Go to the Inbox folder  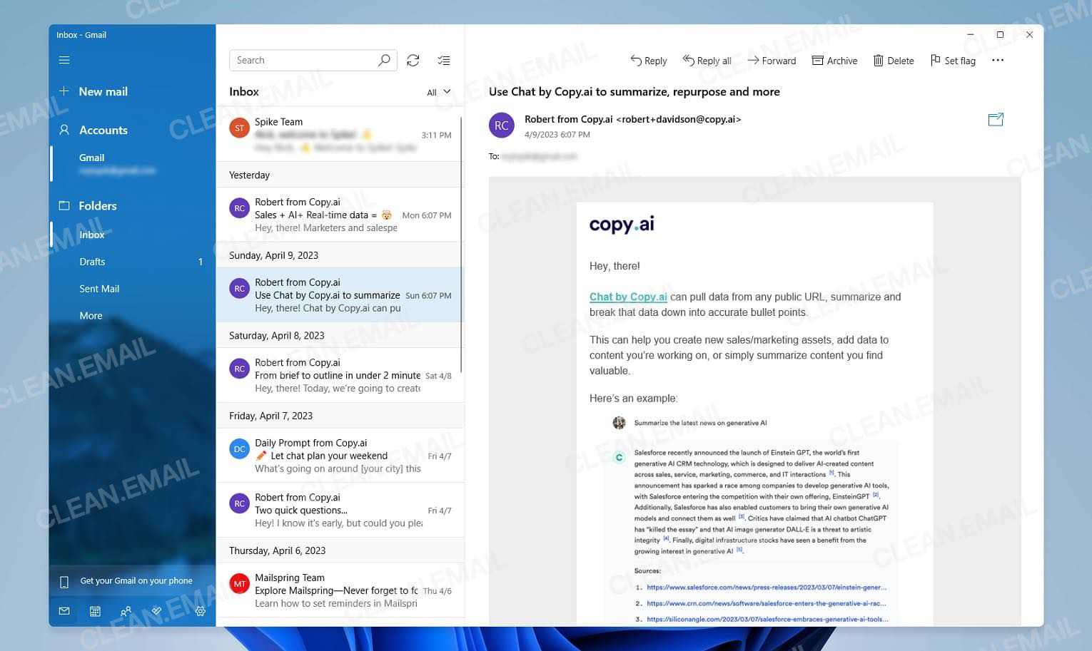pyautogui.click(x=133, y=235)
